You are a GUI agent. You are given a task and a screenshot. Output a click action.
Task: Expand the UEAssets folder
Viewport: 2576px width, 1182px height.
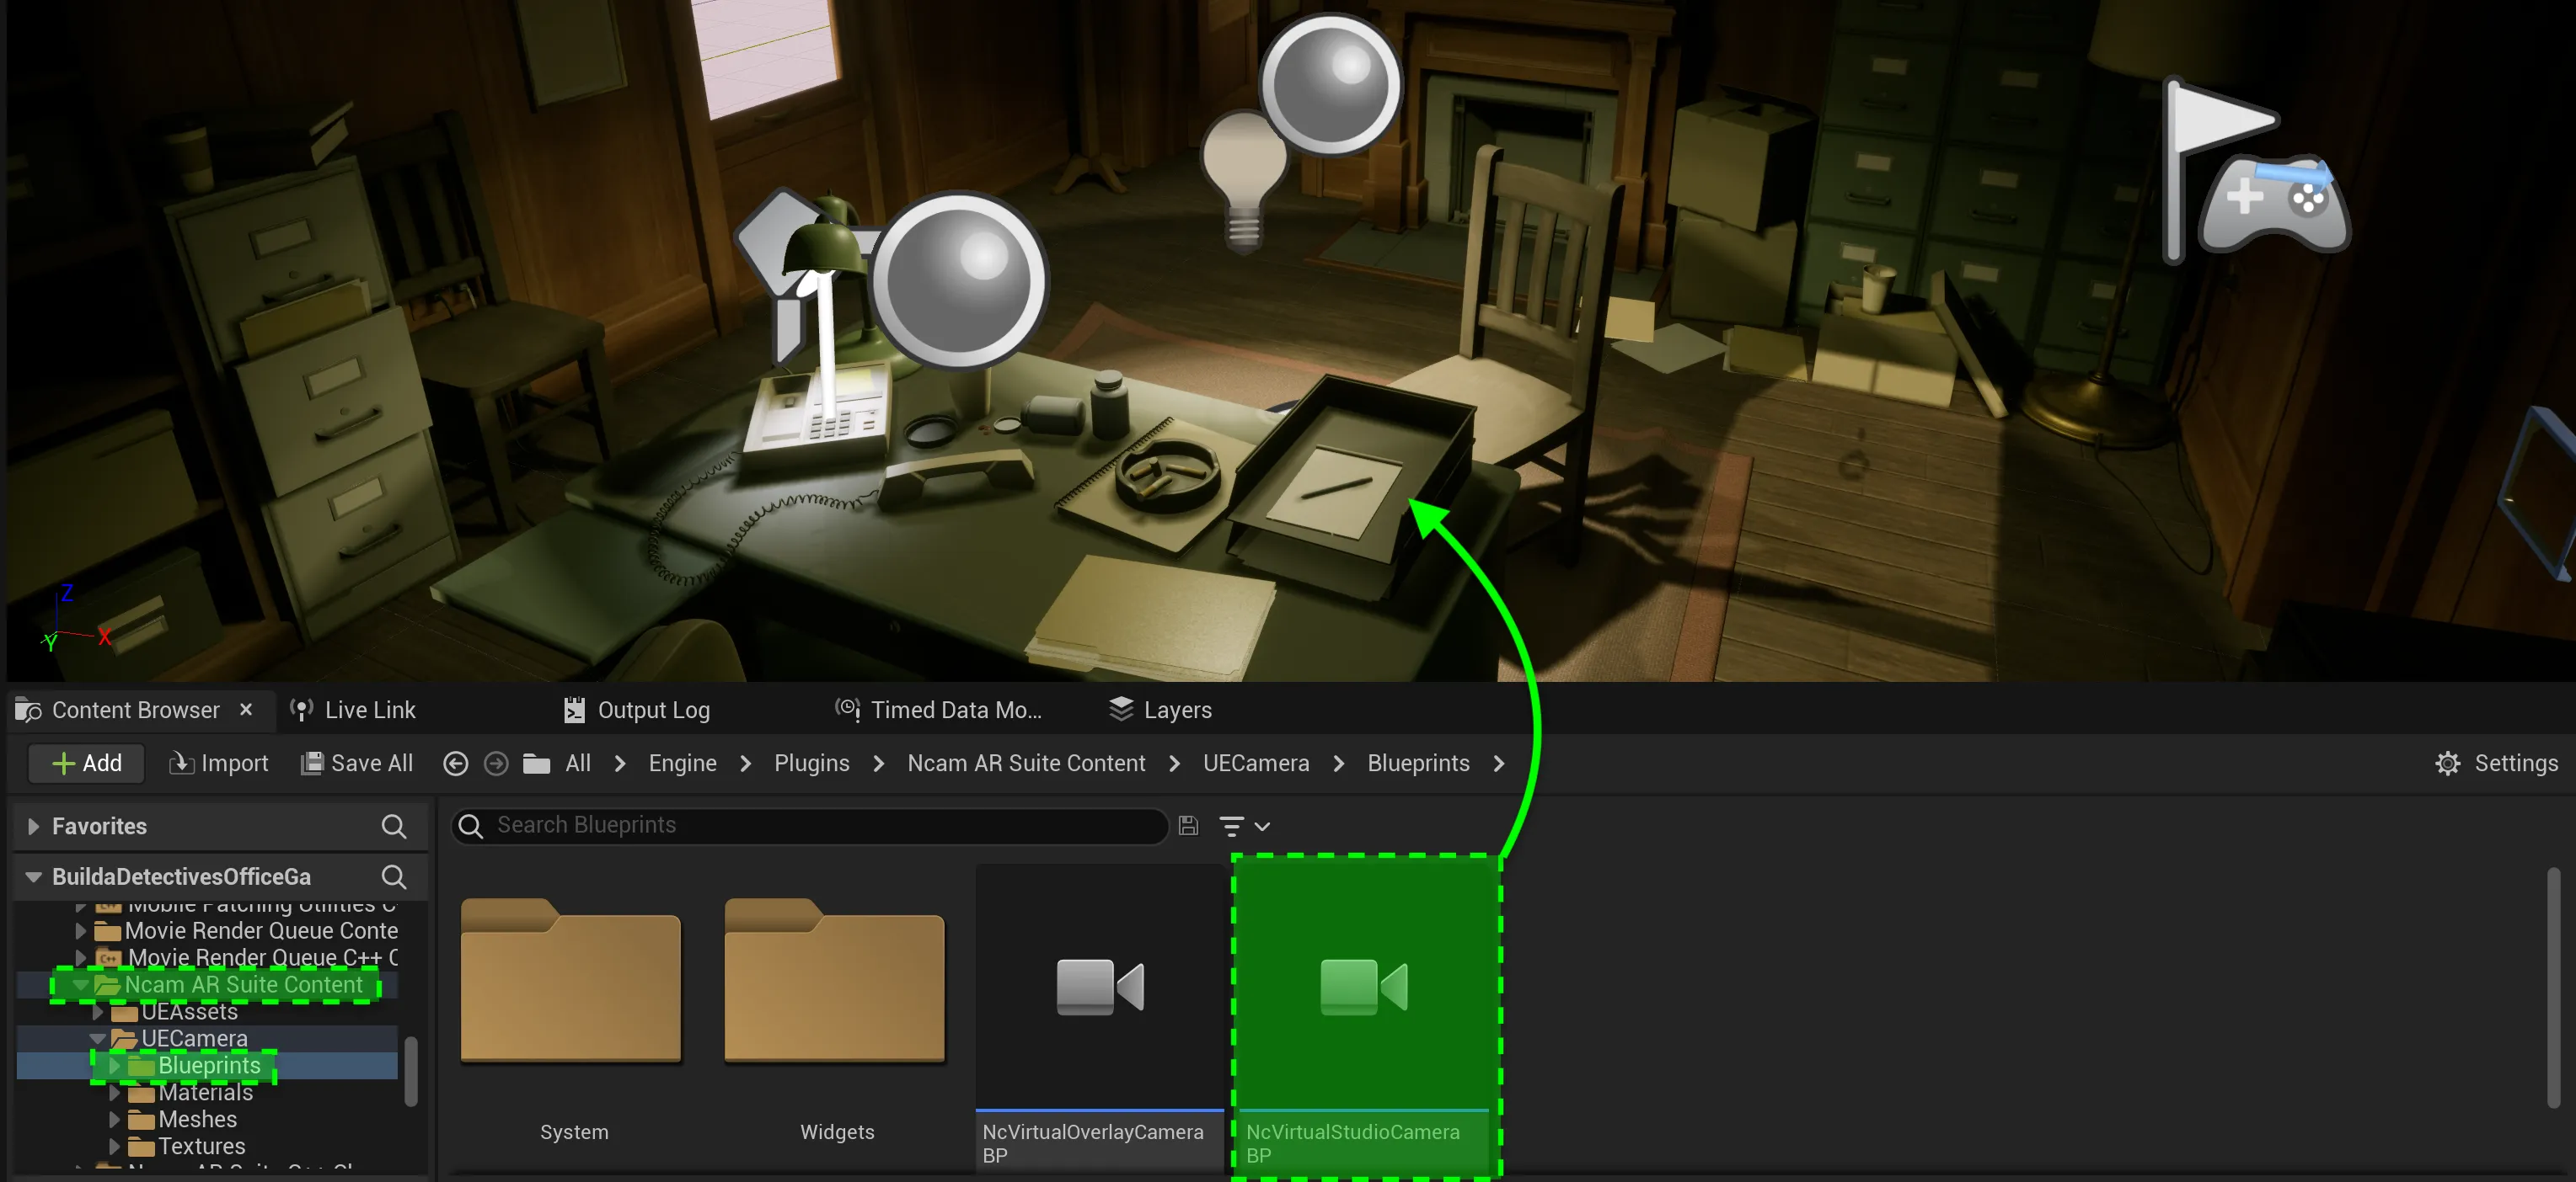click(98, 1011)
